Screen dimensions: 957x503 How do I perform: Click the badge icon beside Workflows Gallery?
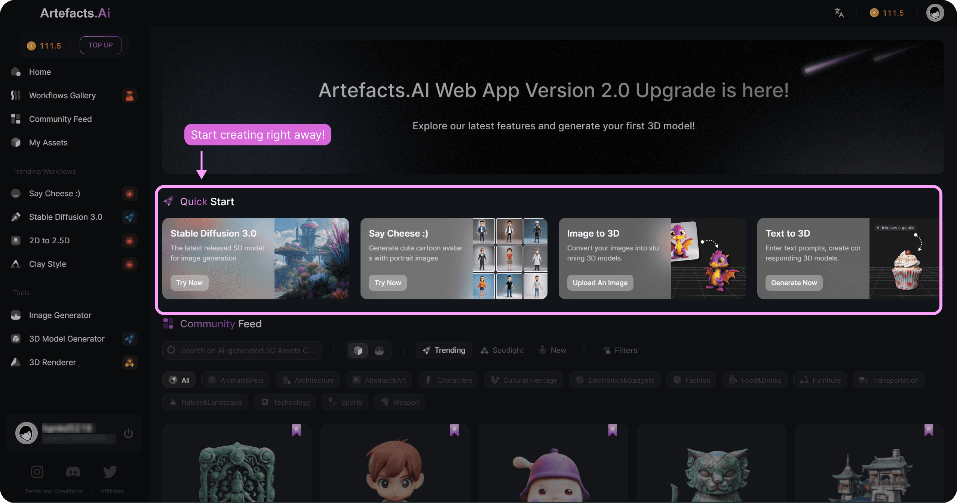click(x=130, y=96)
